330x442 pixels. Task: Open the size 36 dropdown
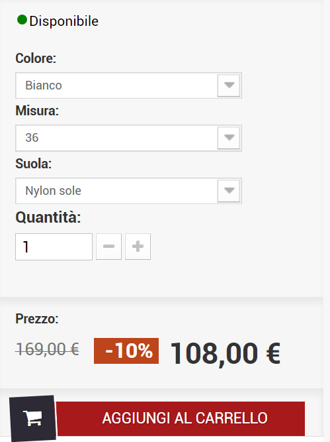coord(128,138)
